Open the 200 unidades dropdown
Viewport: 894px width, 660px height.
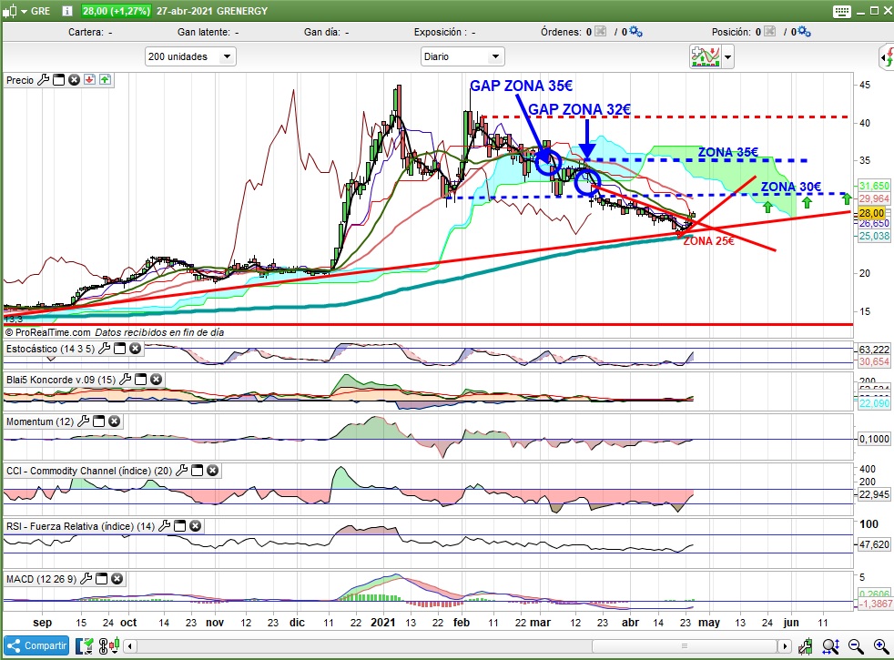pyautogui.click(x=190, y=56)
